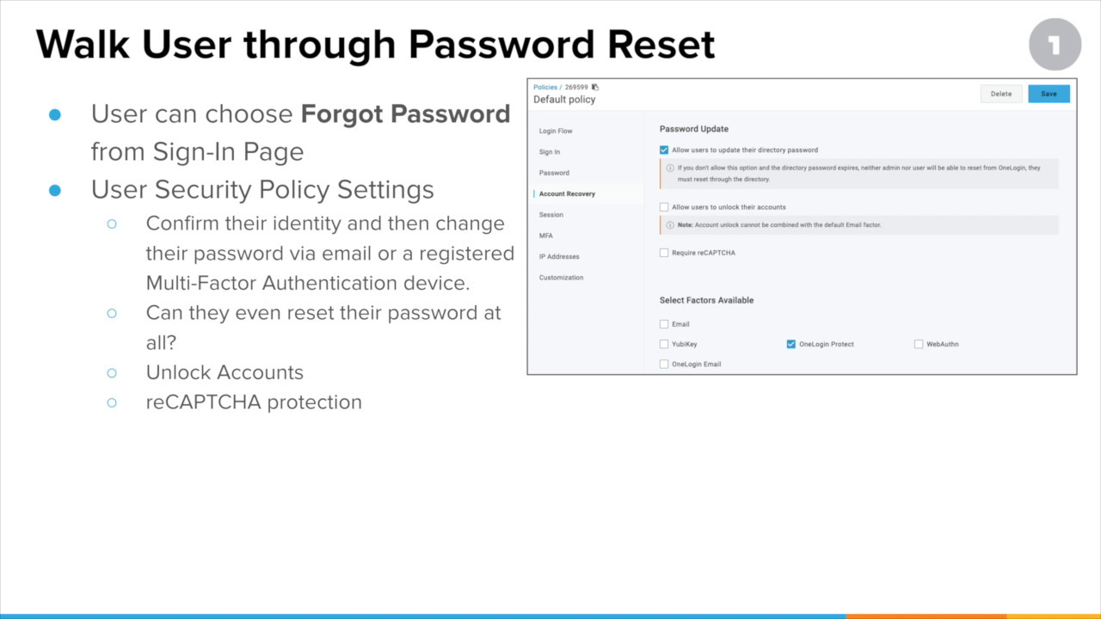The height and width of the screenshot is (619, 1101).
Task: Check the YubiKey factor option
Action: click(x=664, y=344)
